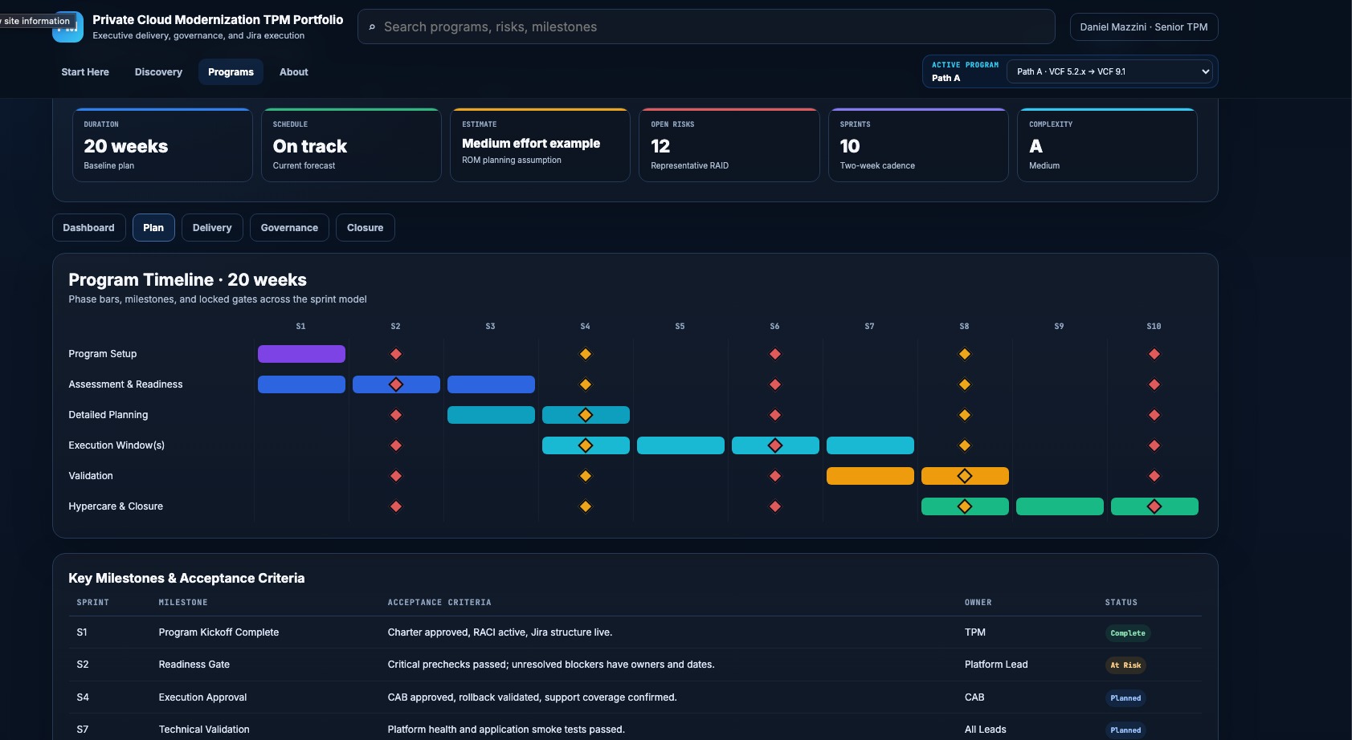This screenshot has width=1352, height=740.
Task: Click the orange diamond in Assessment & Readiness S8
Action: click(x=965, y=384)
